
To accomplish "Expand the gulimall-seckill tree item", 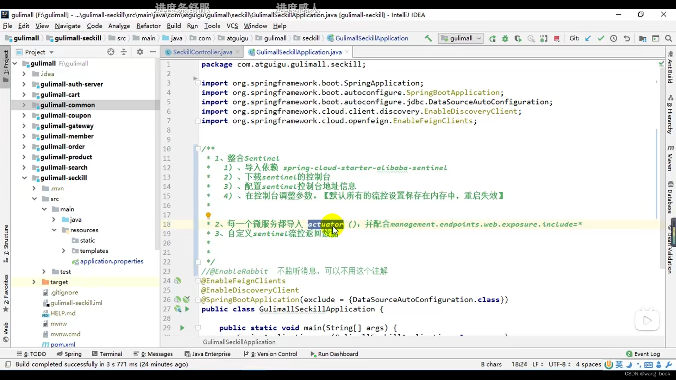I will point(24,178).
